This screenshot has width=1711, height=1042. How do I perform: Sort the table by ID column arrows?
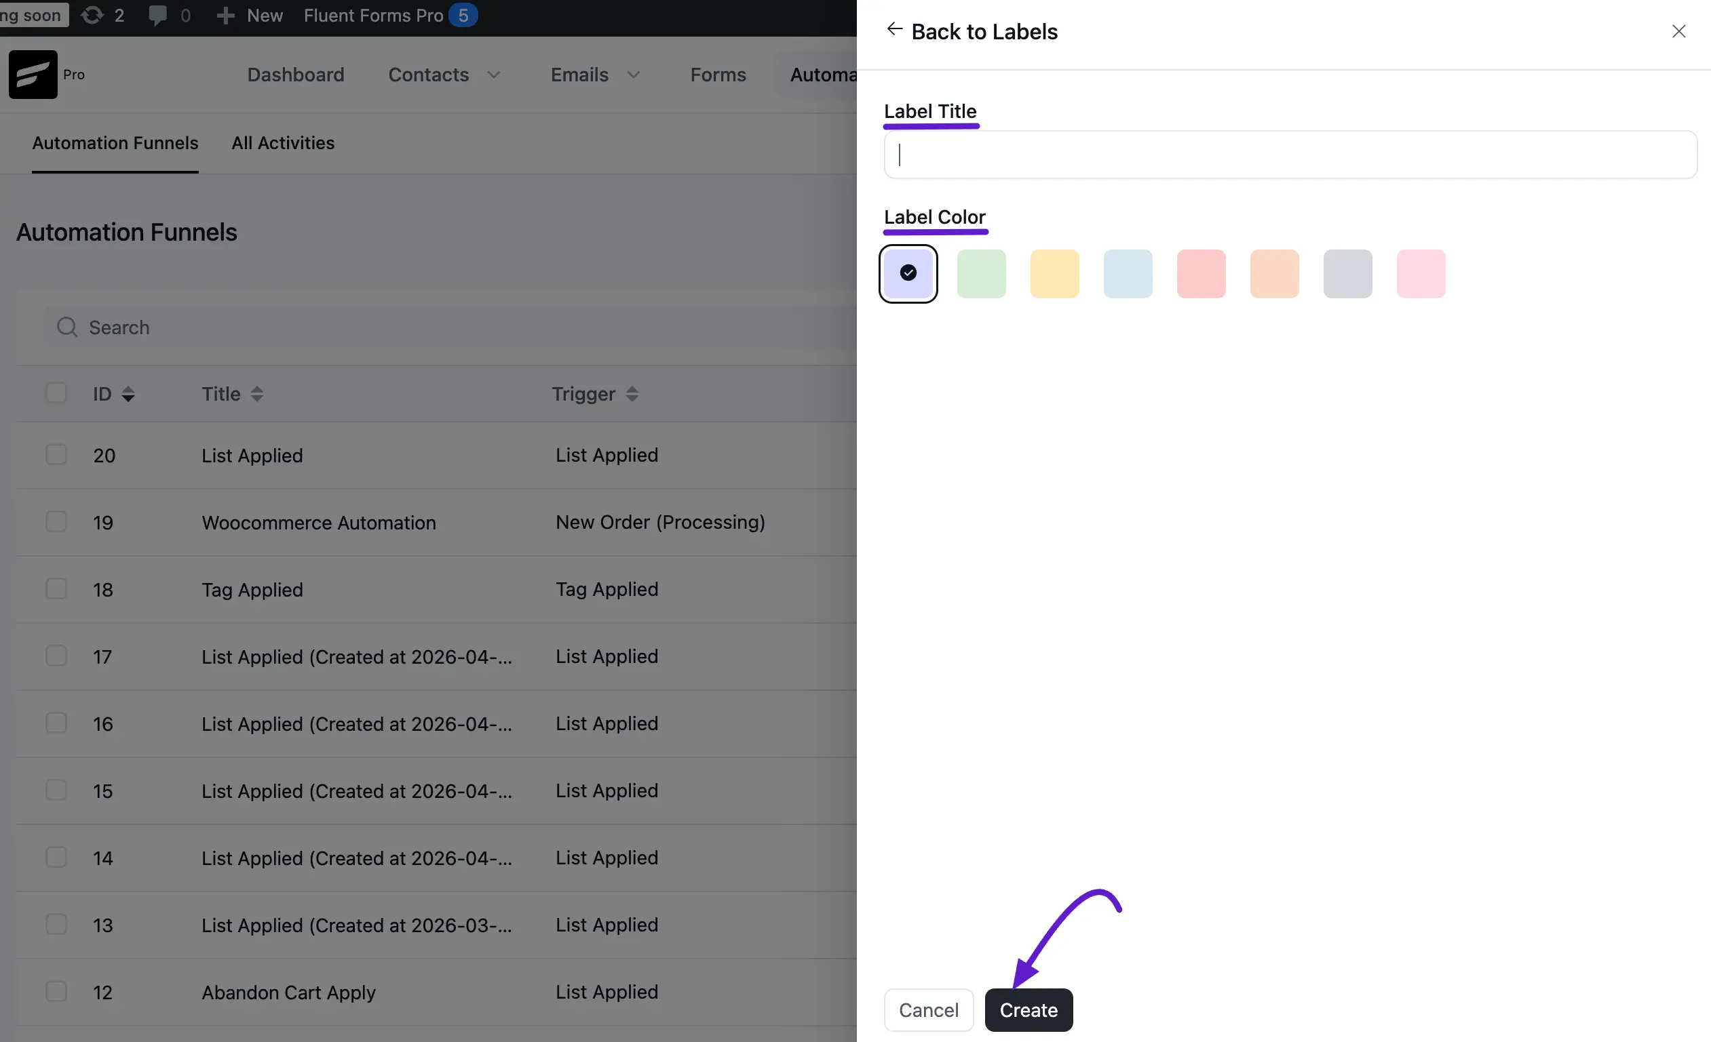tap(128, 394)
